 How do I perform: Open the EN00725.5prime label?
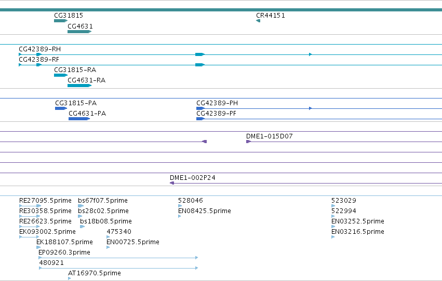[133, 242]
